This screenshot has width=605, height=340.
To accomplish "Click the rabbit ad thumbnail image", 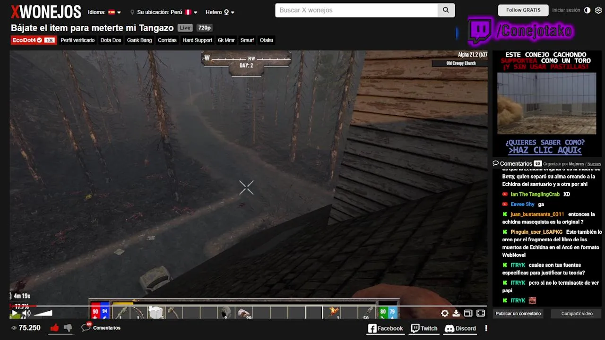I will click(546, 103).
